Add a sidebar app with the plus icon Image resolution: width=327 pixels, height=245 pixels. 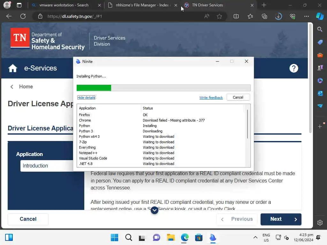click(x=320, y=126)
